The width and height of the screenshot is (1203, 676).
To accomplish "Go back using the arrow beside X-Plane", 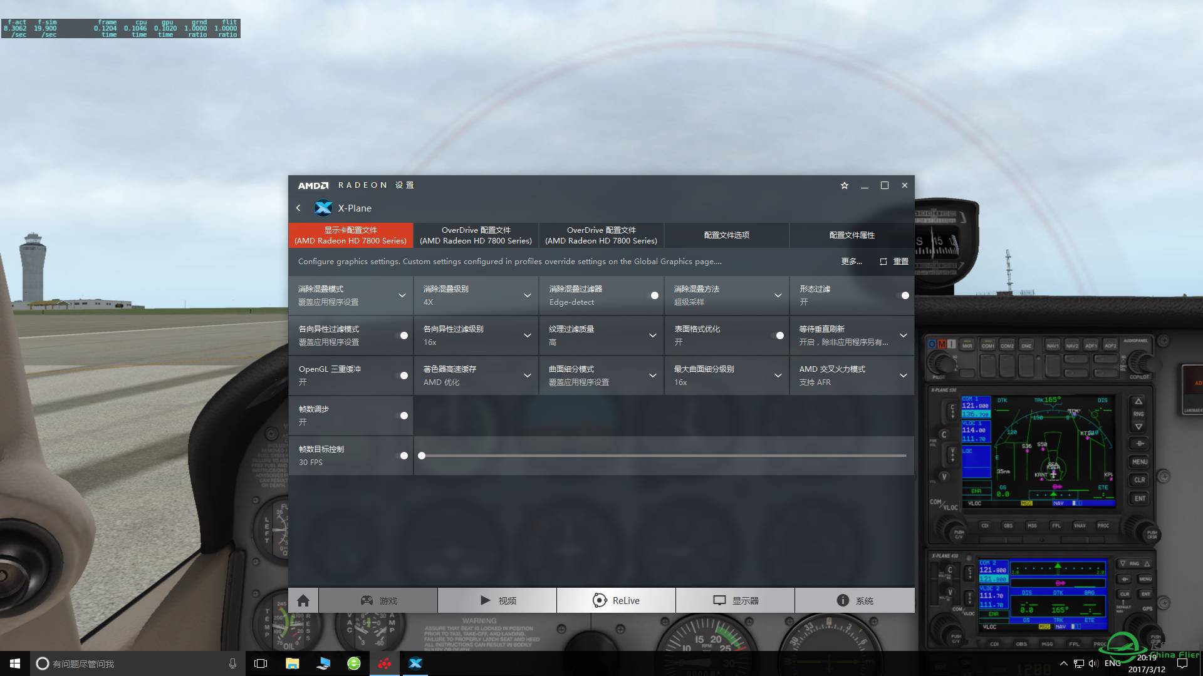I will [x=298, y=208].
